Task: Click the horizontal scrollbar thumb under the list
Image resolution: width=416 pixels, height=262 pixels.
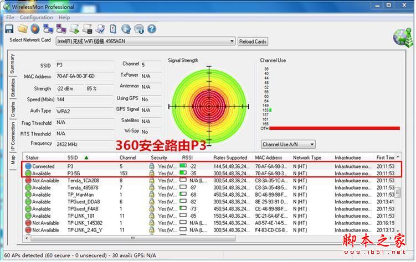Action: pyautogui.click(x=133, y=238)
